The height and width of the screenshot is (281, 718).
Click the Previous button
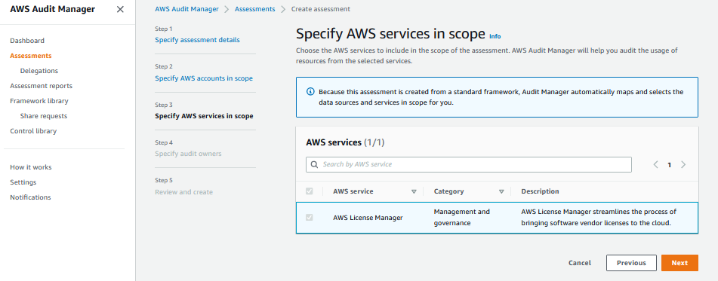click(631, 263)
